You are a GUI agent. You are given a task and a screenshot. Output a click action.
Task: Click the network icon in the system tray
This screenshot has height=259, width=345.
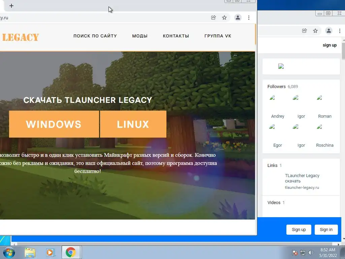coord(303,253)
